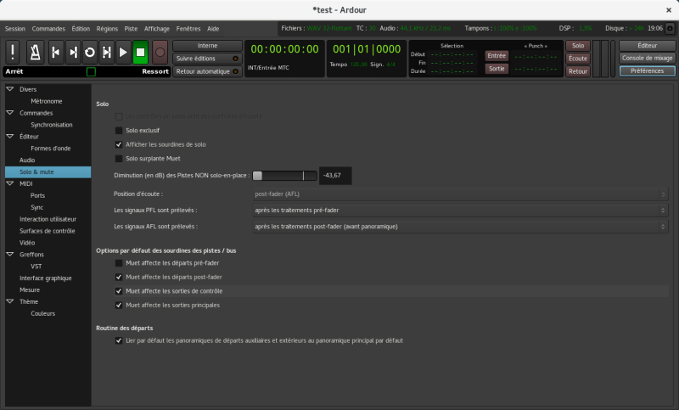Select Vidéo preferences page
Screen dimensions: 679x410
27,243
